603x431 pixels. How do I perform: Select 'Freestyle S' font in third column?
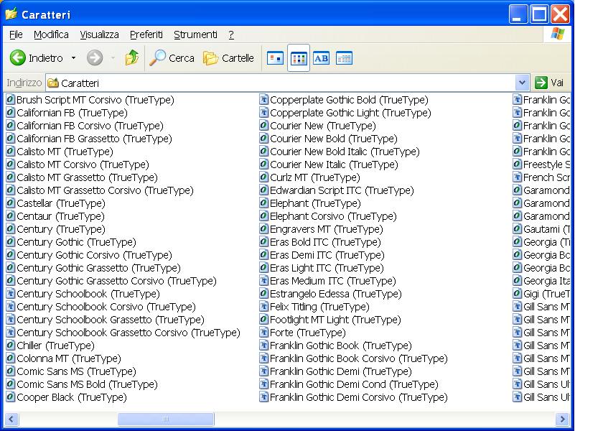(x=546, y=164)
